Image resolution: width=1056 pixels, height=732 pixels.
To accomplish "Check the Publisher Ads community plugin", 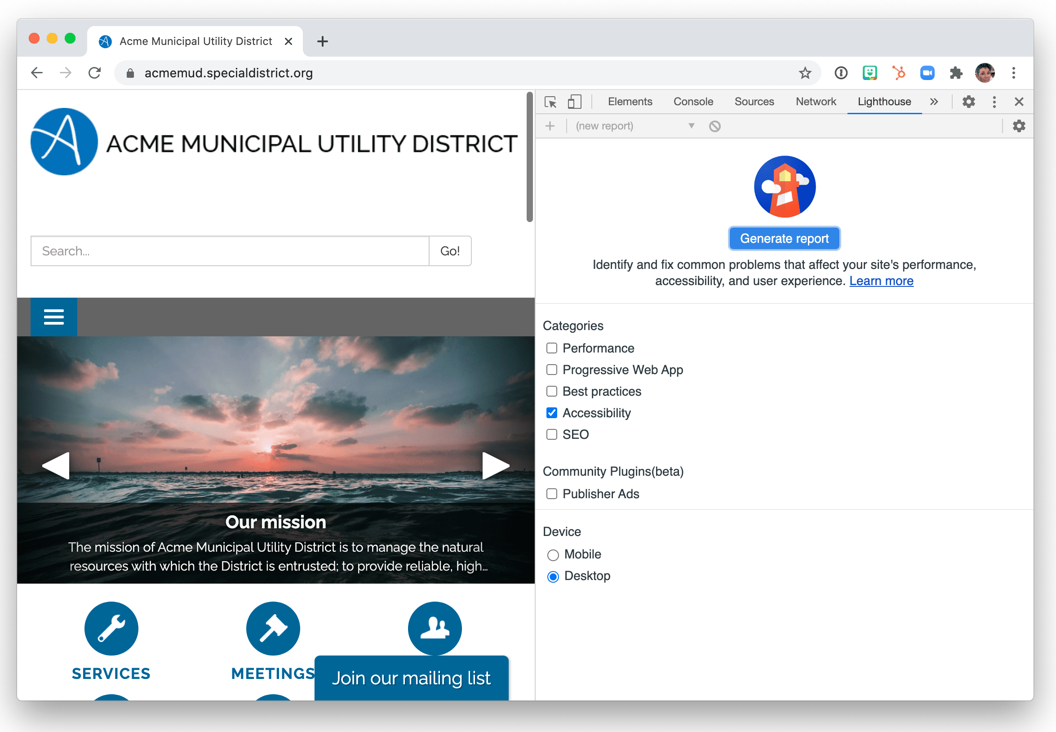I will (x=551, y=494).
